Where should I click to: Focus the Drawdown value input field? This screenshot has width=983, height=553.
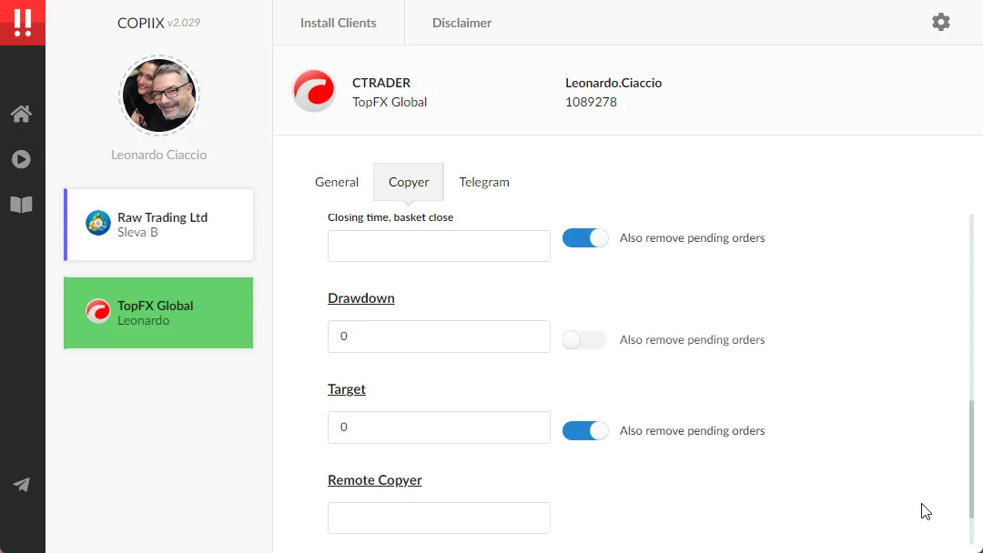(439, 337)
